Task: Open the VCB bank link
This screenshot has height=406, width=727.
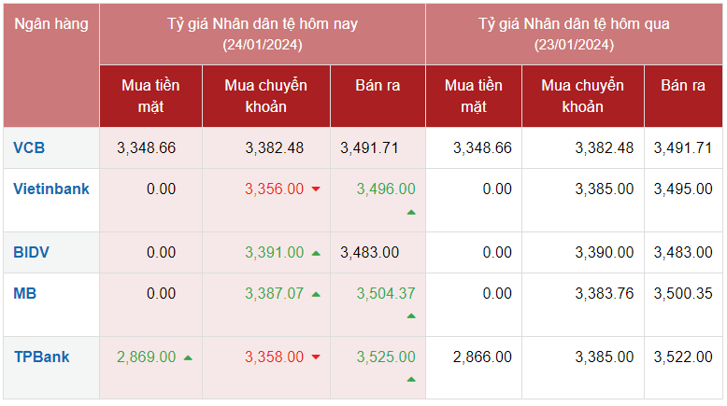Action: pyautogui.click(x=29, y=147)
